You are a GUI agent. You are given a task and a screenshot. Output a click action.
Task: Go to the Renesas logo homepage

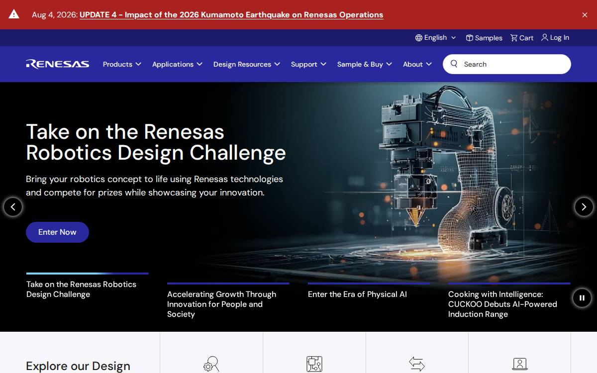pos(58,64)
